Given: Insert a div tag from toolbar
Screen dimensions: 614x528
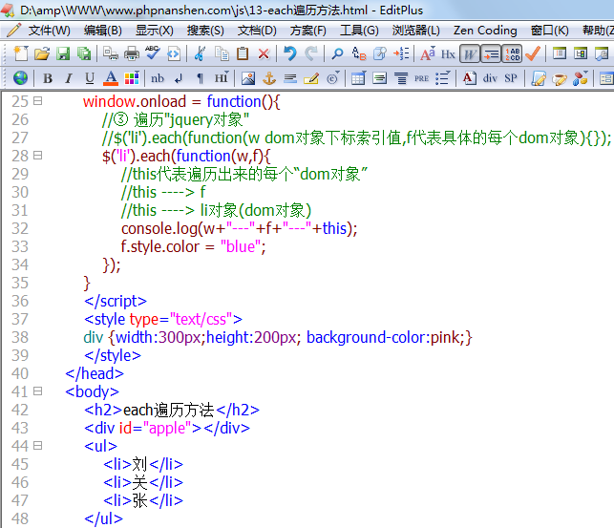Looking at the screenshot, I should pyautogui.click(x=490, y=78).
